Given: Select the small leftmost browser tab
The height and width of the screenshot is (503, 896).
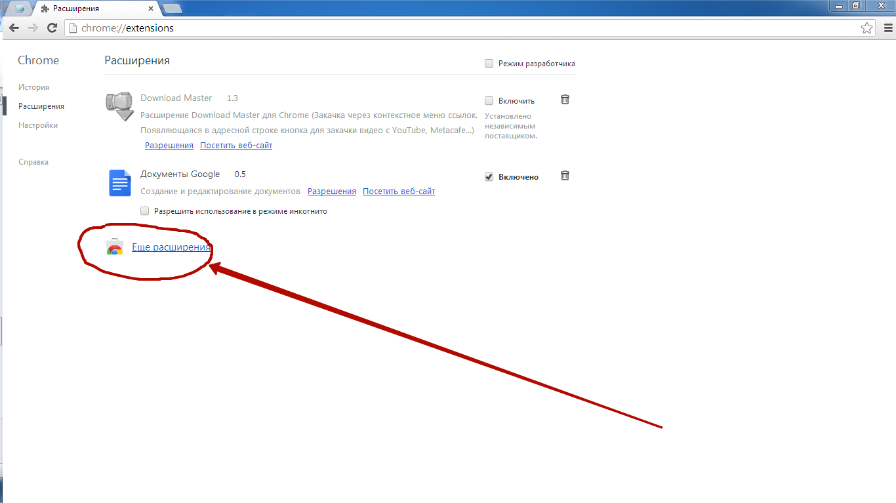Looking at the screenshot, I should coord(20,9).
